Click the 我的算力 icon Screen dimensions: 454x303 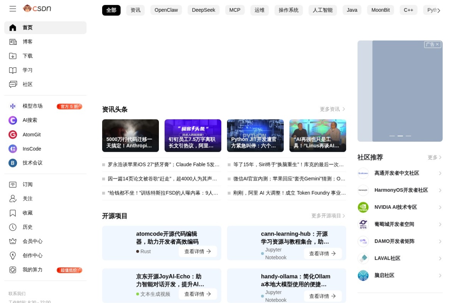13,270
